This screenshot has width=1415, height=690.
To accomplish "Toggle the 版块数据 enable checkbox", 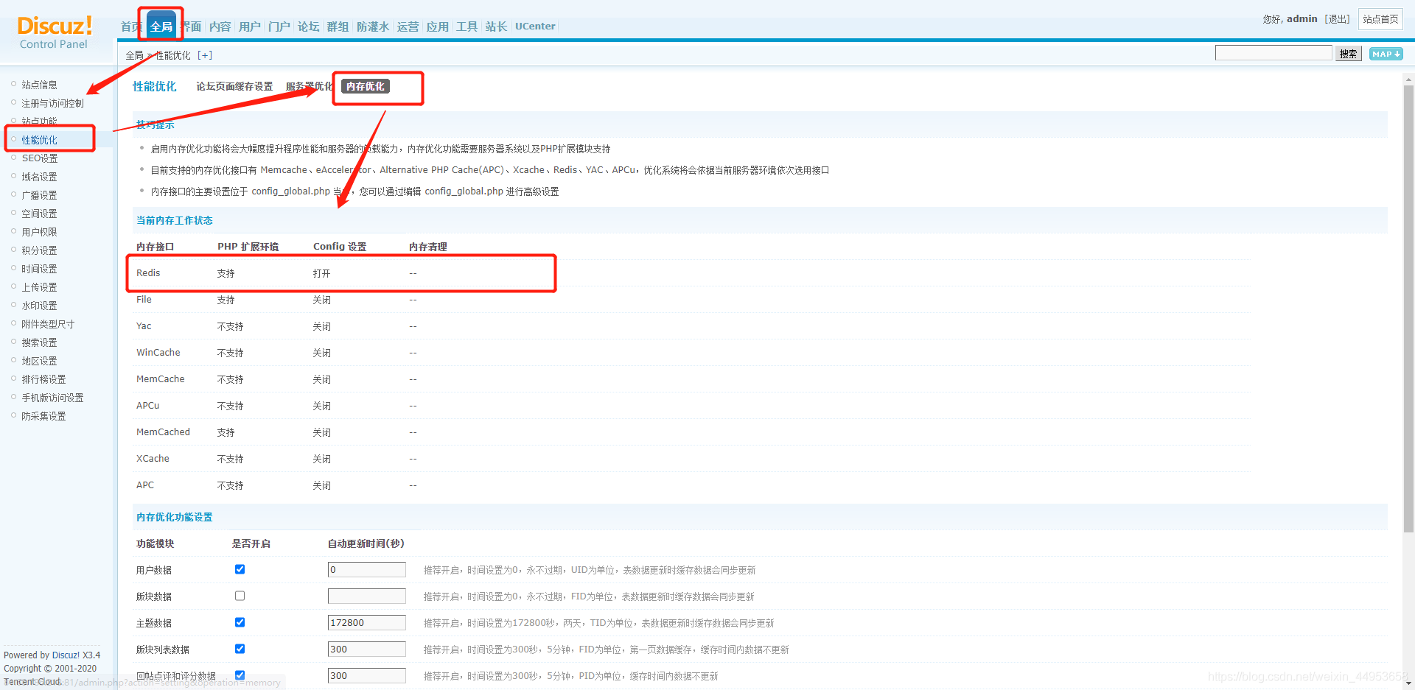I will click(240, 596).
